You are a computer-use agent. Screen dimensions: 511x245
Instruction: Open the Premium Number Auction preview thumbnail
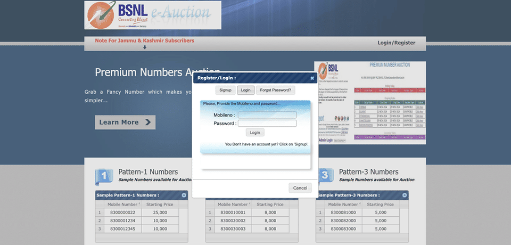(370, 103)
